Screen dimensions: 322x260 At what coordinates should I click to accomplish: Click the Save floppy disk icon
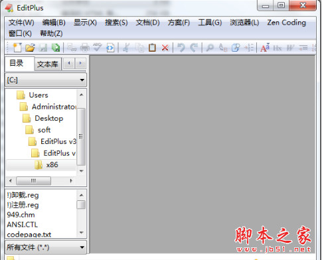tap(43, 48)
